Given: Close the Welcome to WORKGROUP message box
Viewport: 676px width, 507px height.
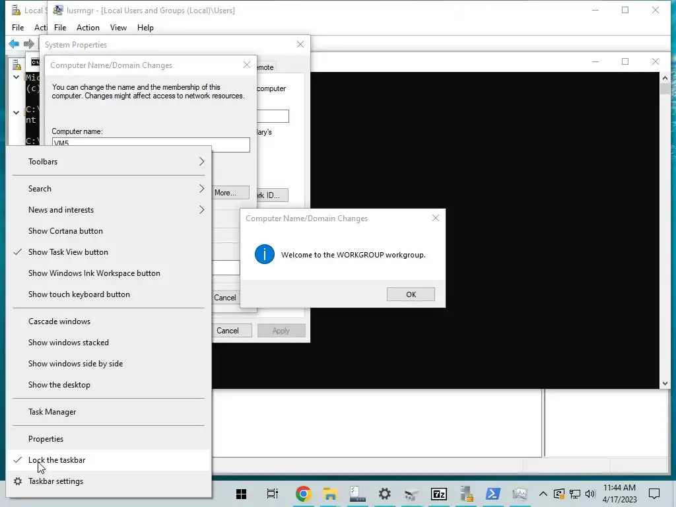Looking at the screenshot, I should coord(436,218).
